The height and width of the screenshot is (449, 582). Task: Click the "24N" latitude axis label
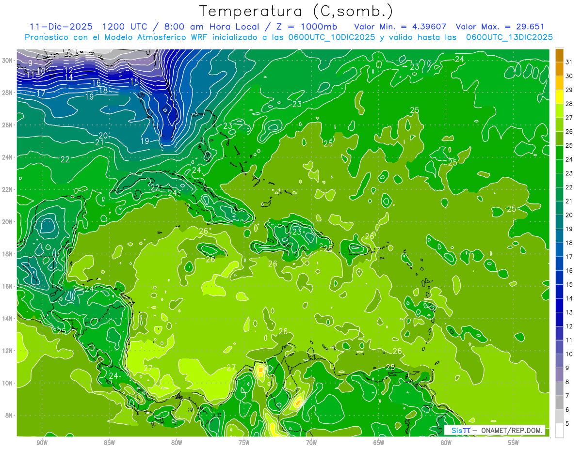8,157
